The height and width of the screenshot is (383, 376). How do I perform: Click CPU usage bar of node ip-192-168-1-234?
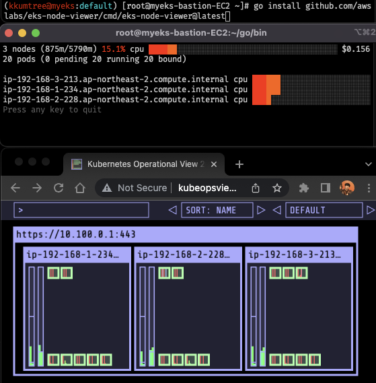click(32, 316)
